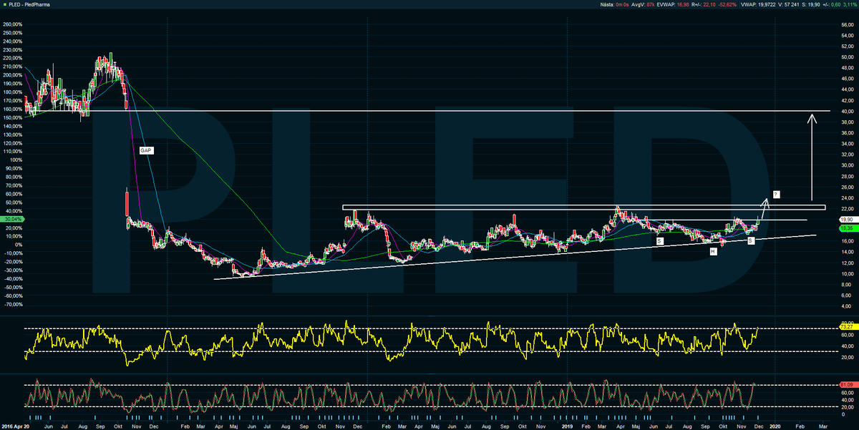Click the 2020 year marker on time axis

776,425
